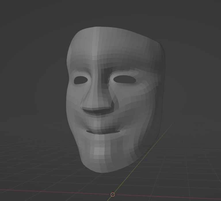The width and height of the screenshot is (221, 201).
Task: Click the 3D cursor at the world origin
Action: coord(113,195)
